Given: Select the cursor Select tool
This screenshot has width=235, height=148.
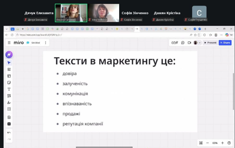Looking at the screenshot, I should point(9,63).
